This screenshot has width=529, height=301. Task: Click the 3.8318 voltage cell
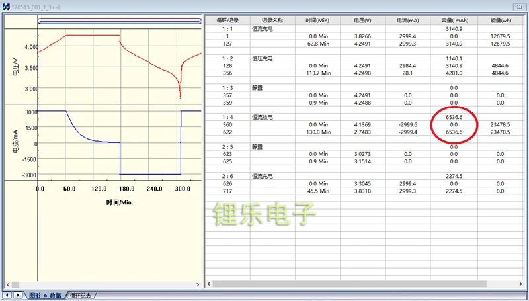(362, 191)
